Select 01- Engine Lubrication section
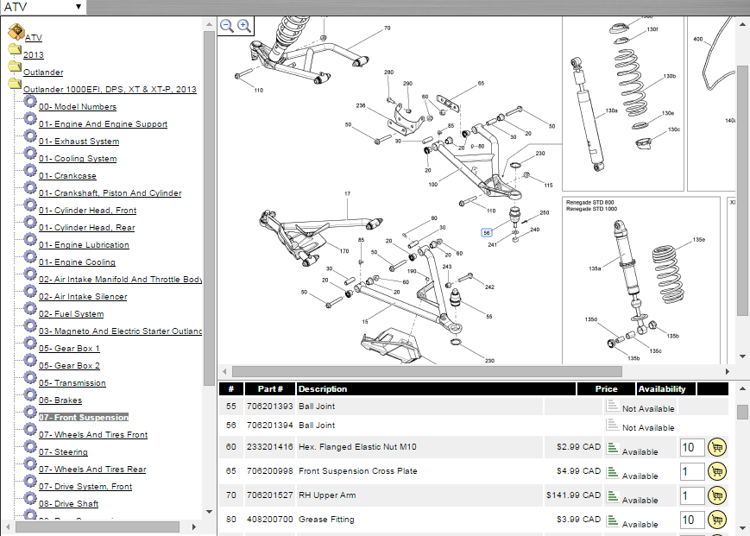The width and height of the screenshot is (750, 536). [85, 245]
